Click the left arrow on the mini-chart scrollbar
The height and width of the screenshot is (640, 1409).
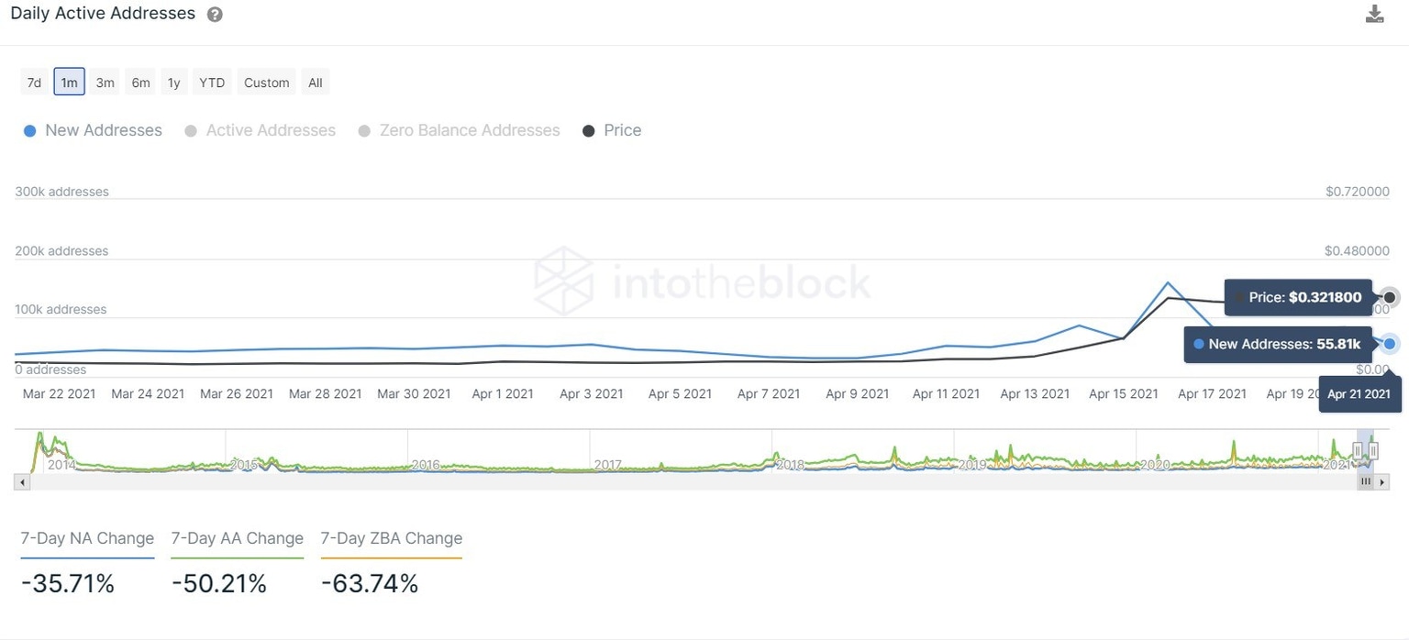pyautogui.click(x=21, y=481)
